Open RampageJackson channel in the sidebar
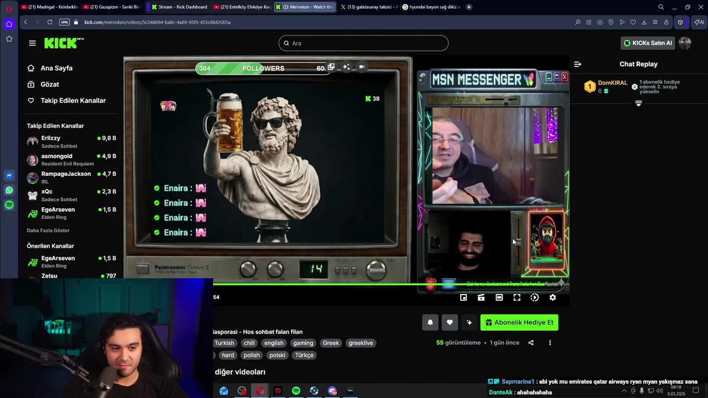Image resolution: width=708 pixels, height=398 pixels. click(71, 177)
